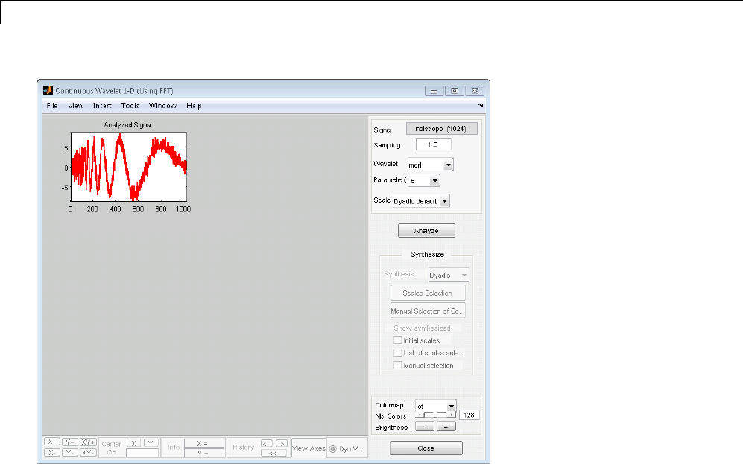Check the List of scales selection checkbox
Screen dimensions: 743x464
coord(397,353)
